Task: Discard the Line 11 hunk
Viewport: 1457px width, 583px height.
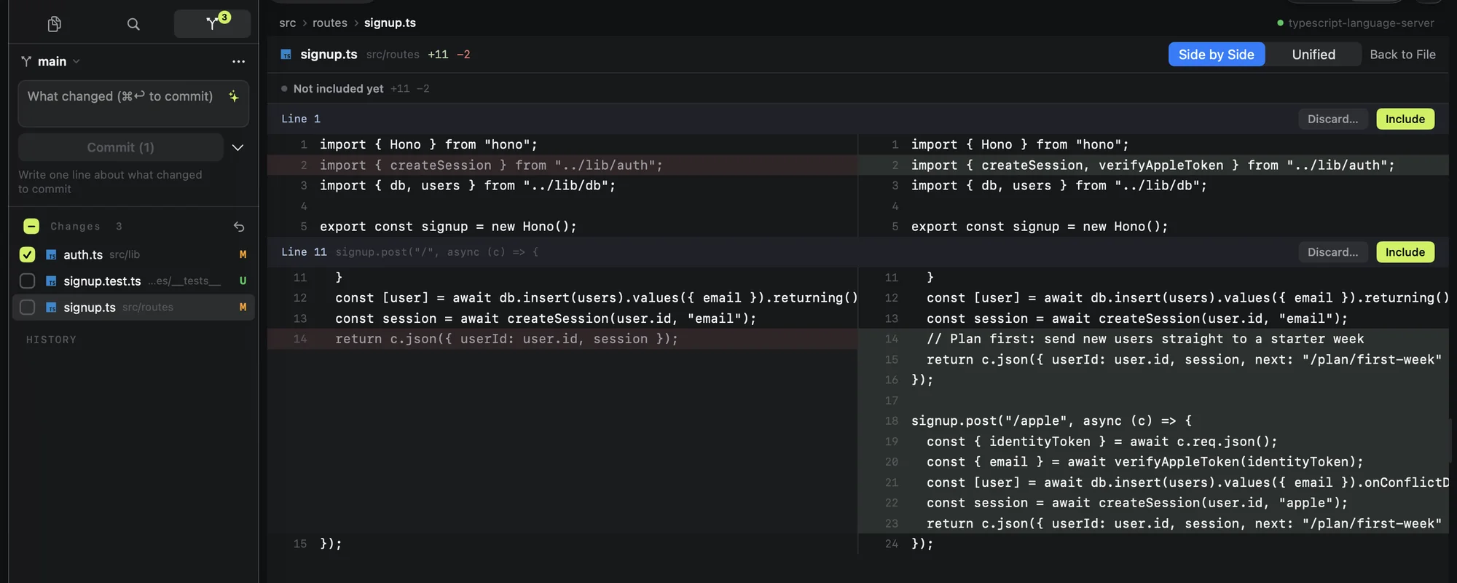Action: tap(1332, 252)
